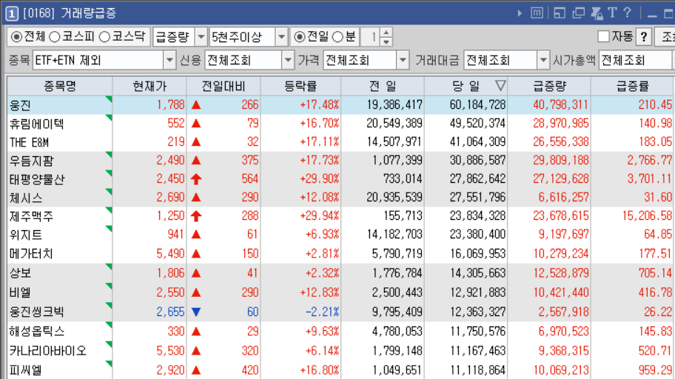Select the 상보 stock name
Viewport: 675px width, 379px height.
(20, 273)
